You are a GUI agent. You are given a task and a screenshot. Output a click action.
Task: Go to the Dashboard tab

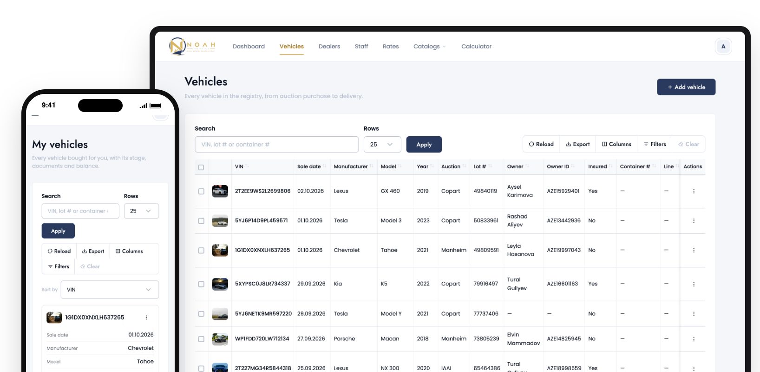249,46
